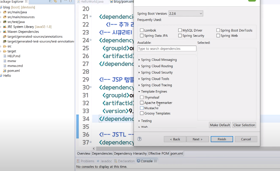Click the Back button in the dialog
This screenshot has height=171, width=280.
coord(175,139)
